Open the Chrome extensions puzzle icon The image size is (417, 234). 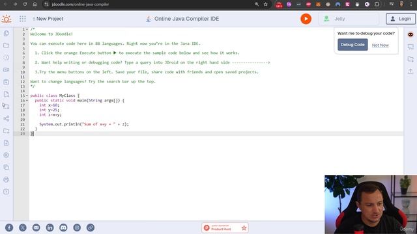377,5
